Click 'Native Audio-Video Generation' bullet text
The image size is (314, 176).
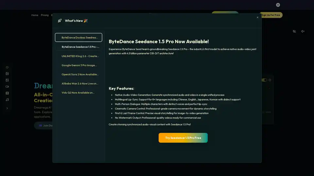[169, 95]
